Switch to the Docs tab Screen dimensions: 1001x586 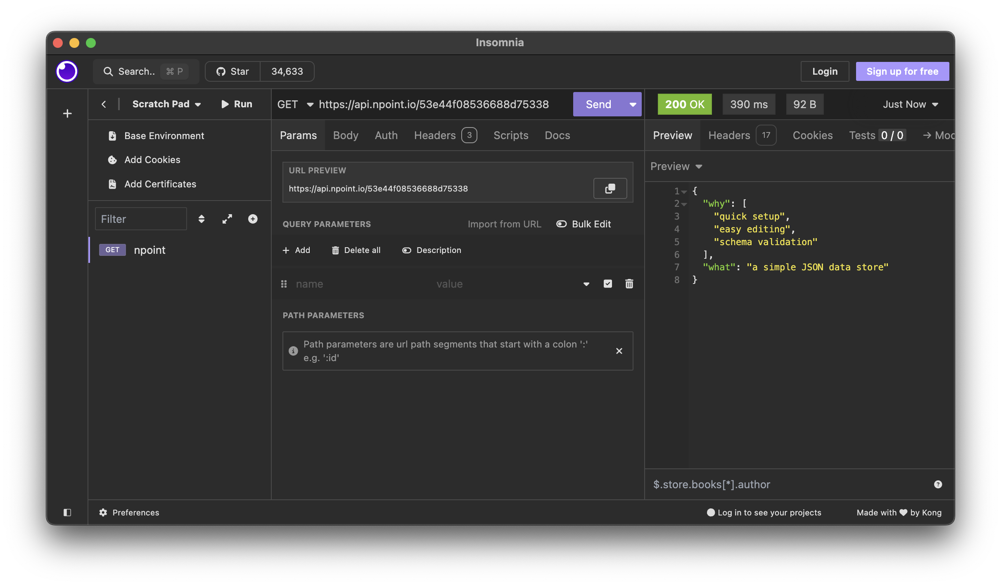pyautogui.click(x=557, y=135)
